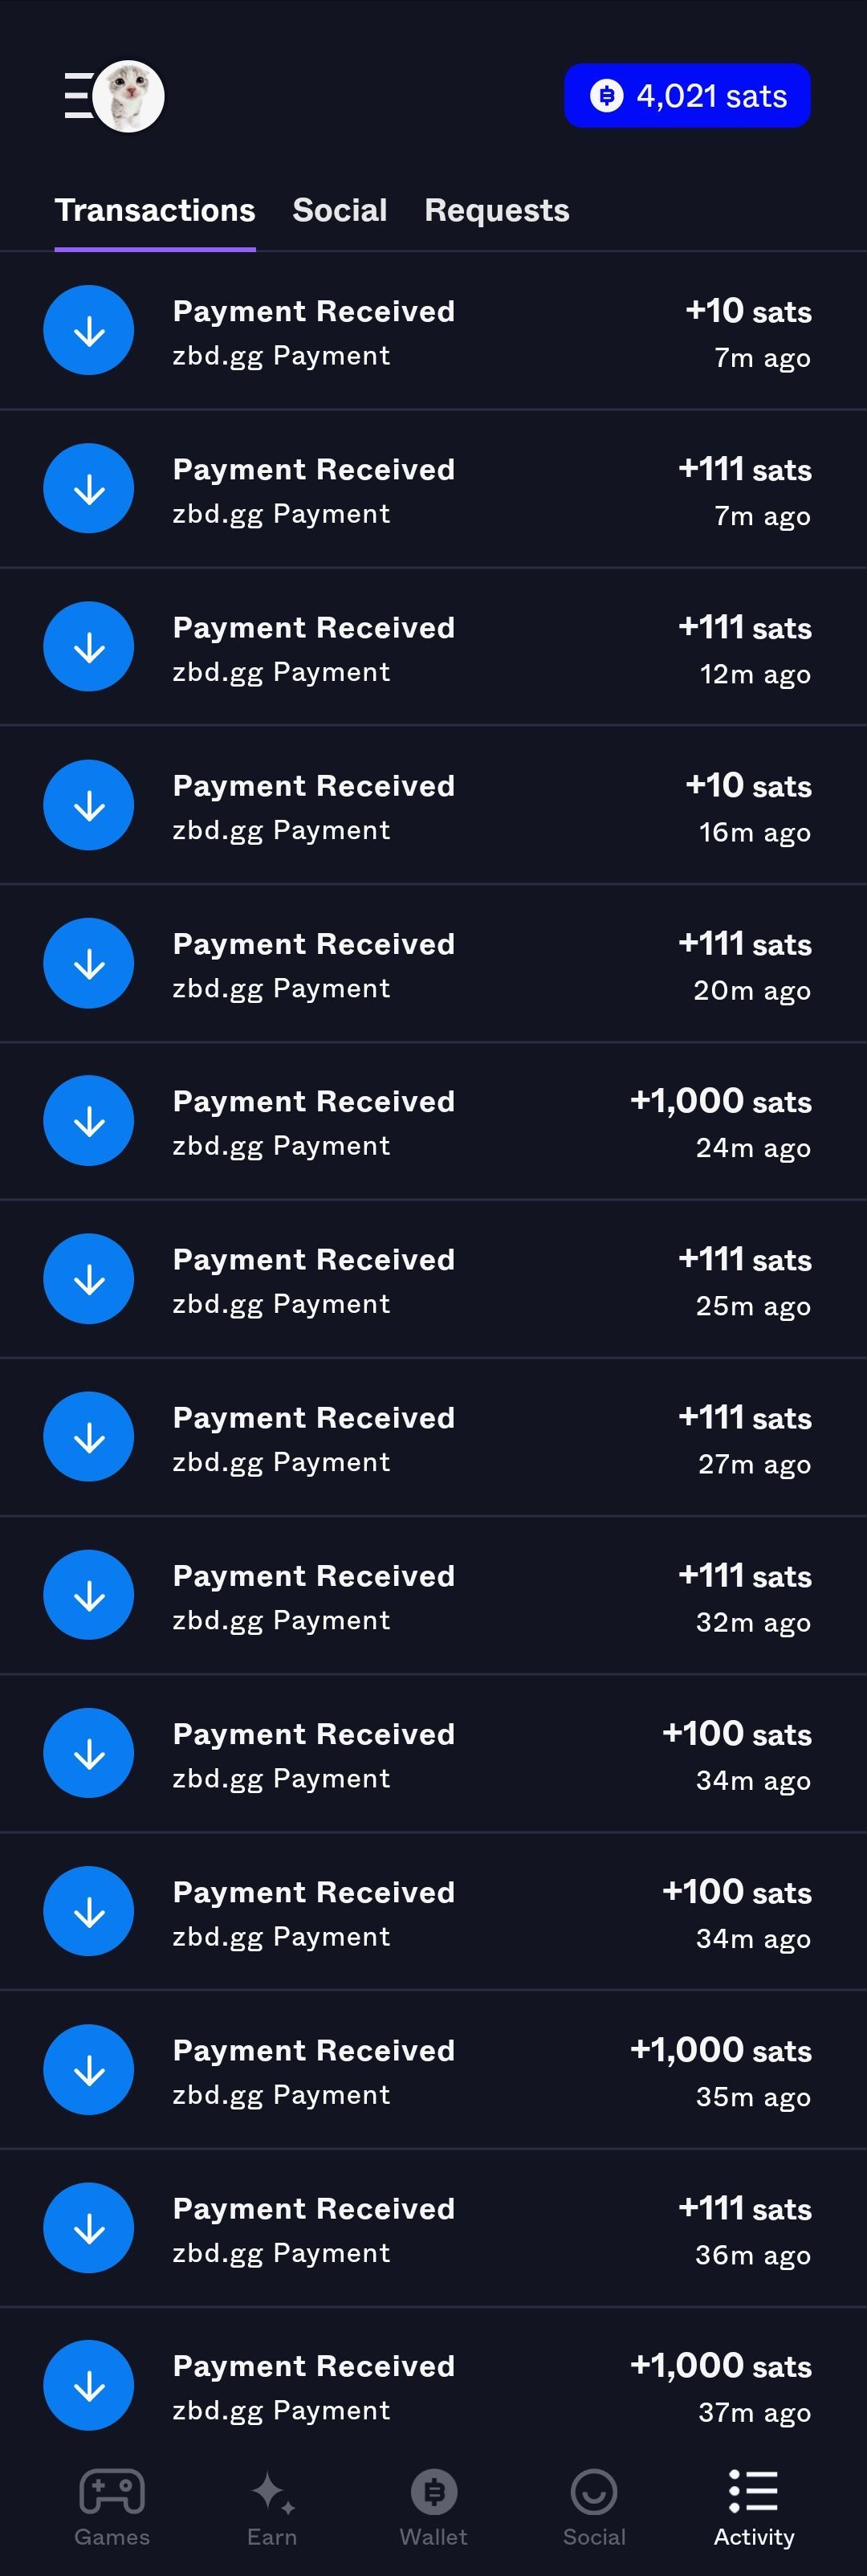
Task: Select the +111 sats payment 36m ago
Action: click(433, 2228)
